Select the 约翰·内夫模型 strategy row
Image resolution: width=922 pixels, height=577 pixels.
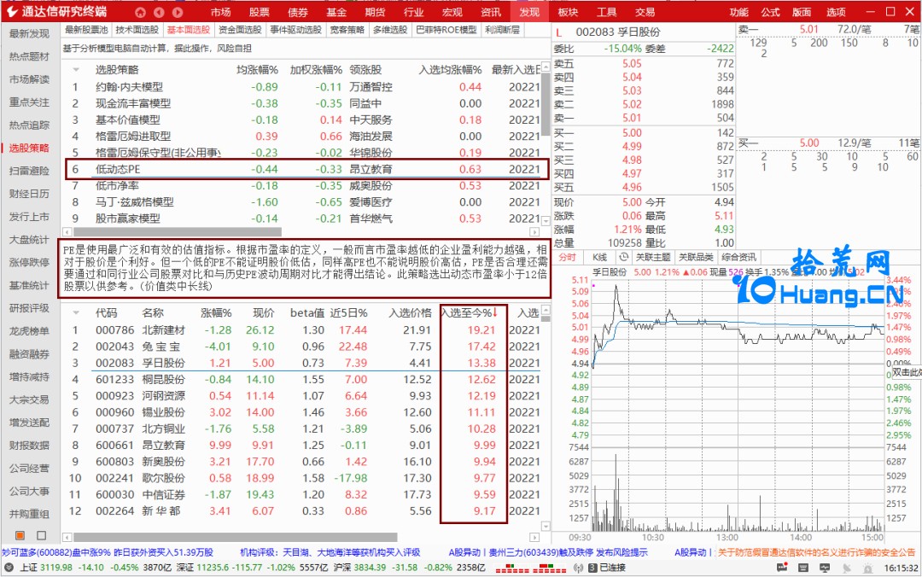coord(306,87)
